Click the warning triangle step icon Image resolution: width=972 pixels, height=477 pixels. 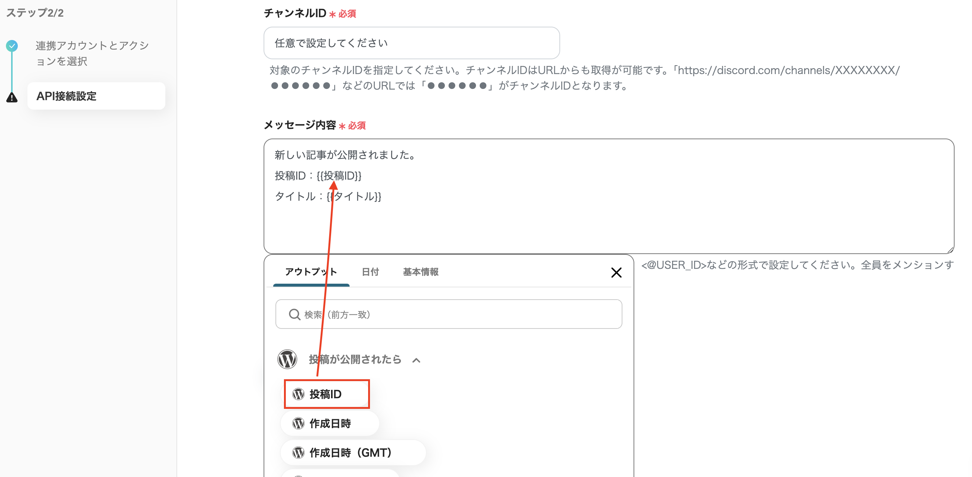12,97
